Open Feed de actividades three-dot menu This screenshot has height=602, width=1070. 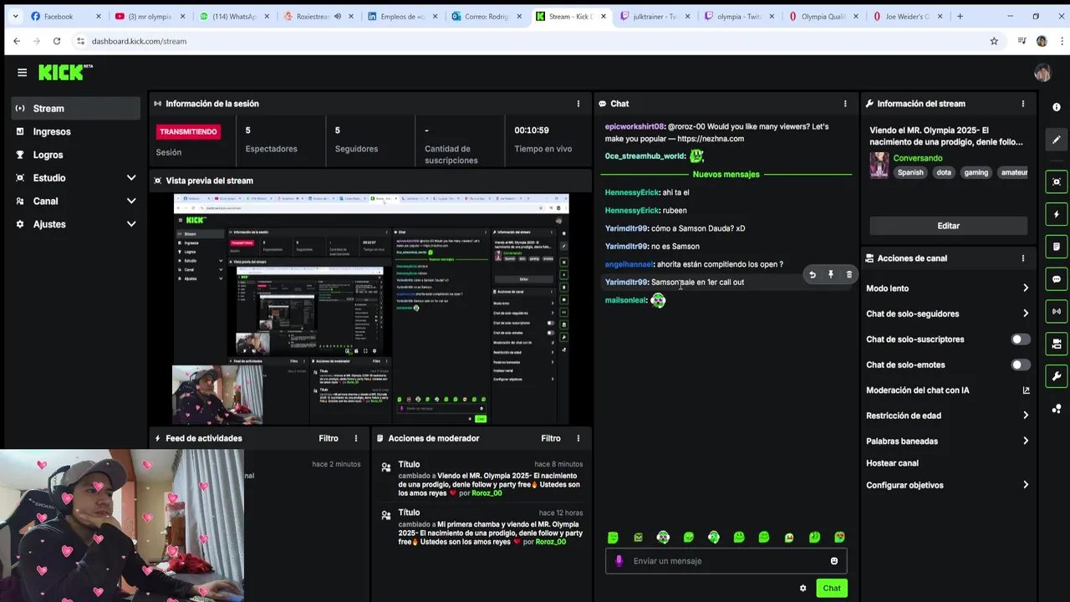click(355, 438)
